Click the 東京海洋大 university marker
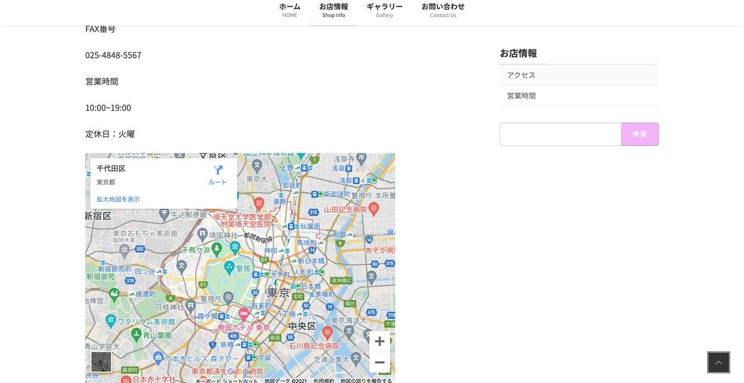Viewport: 744px width, 383px height. click(x=349, y=331)
